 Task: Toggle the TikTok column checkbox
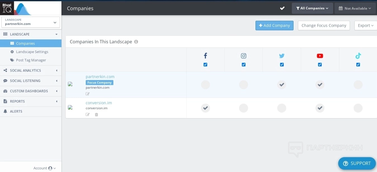click(x=358, y=65)
